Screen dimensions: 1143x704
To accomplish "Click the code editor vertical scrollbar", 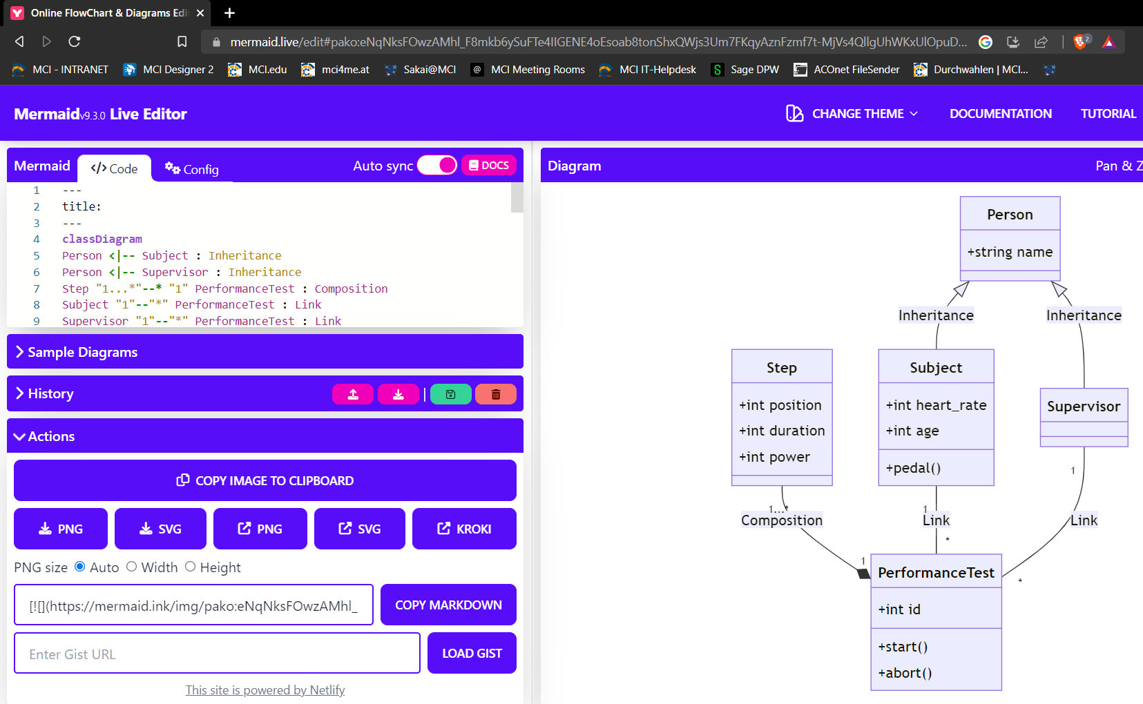I will (517, 197).
